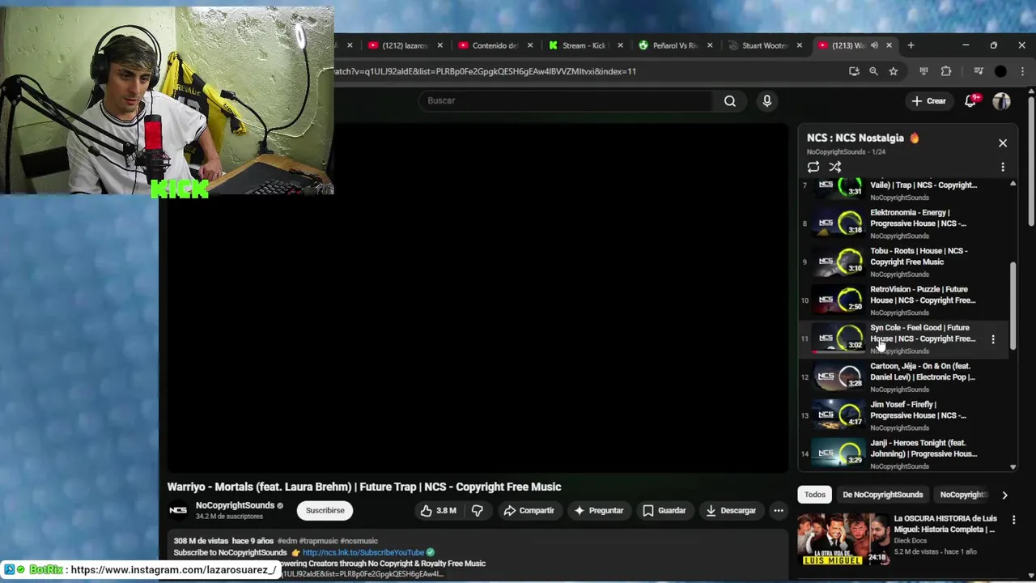The width and height of the screenshot is (1036, 583).
Task: Open ncs.lnk.to SubscribeYouTube link
Action: pyautogui.click(x=363, y=552)
